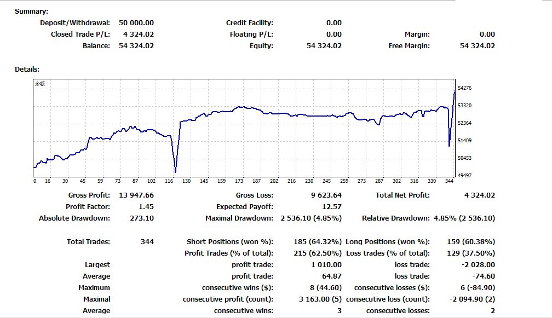
Task: Click the Closed Trade P/L value "4 324.02"
Action: (139, 34)
